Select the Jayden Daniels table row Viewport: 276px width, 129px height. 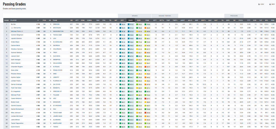coord(83,39)
